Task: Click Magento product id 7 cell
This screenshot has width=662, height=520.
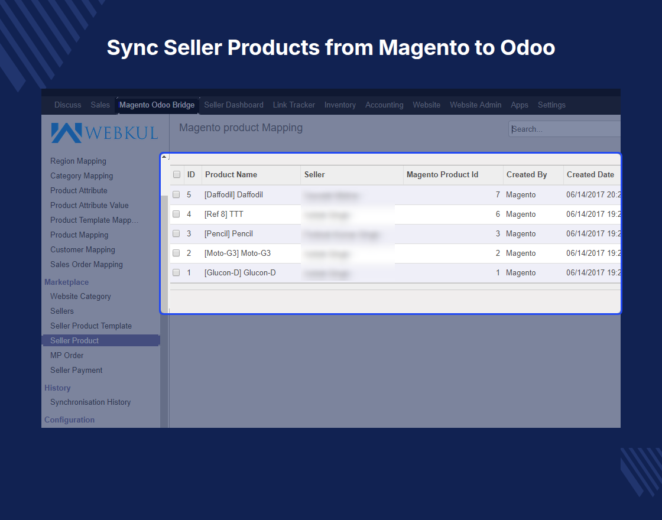Action: click(x=498, y=194)
